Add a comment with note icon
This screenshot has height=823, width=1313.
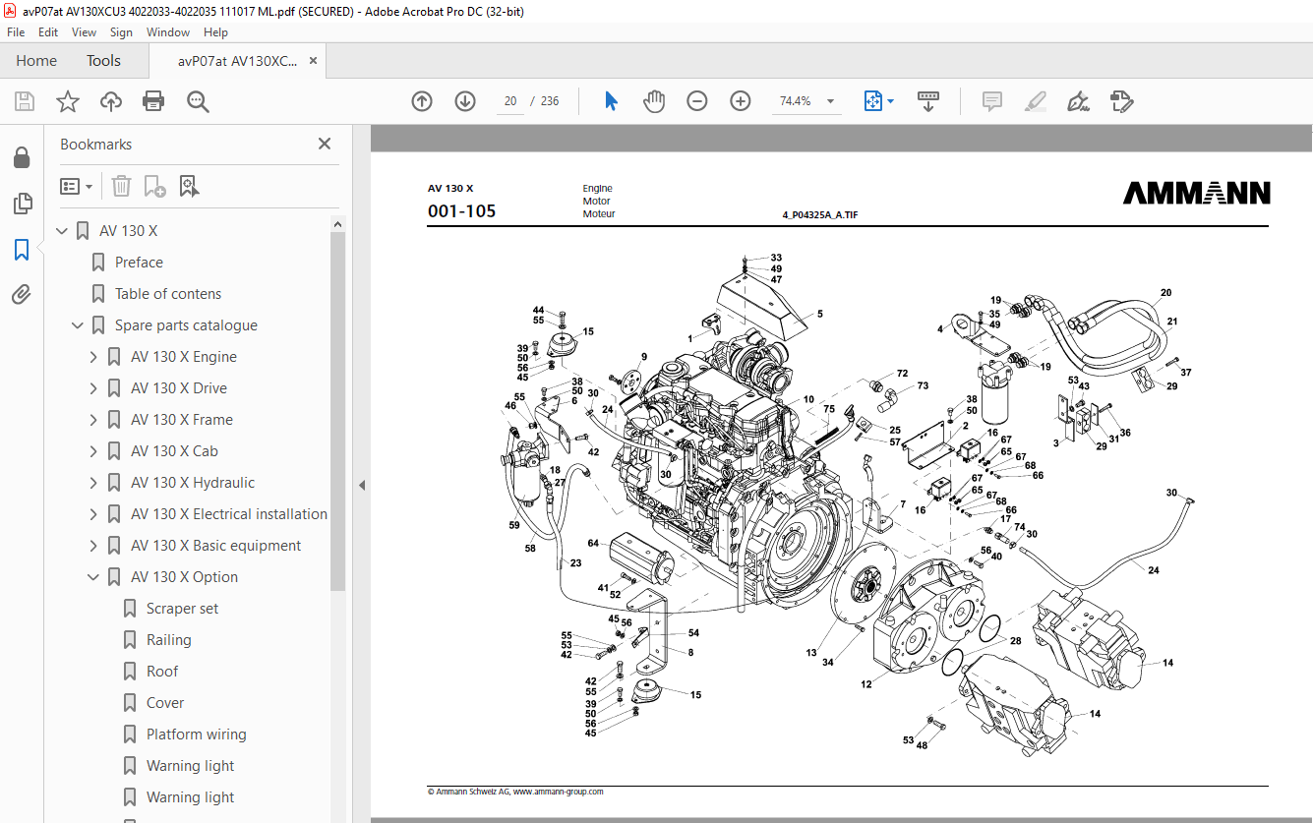coord(992,101)
